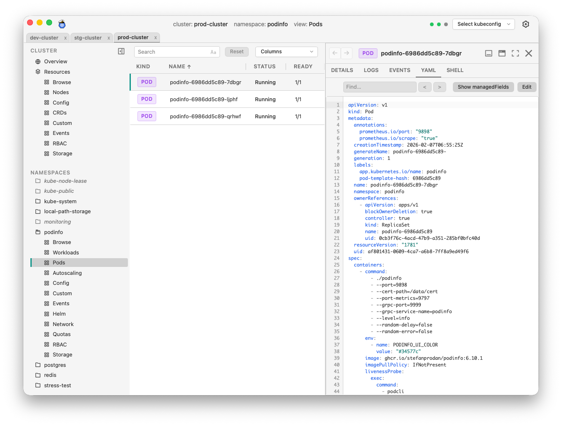
Task: Enable Show managedFields in the YAML view
Action: [483, 87]
